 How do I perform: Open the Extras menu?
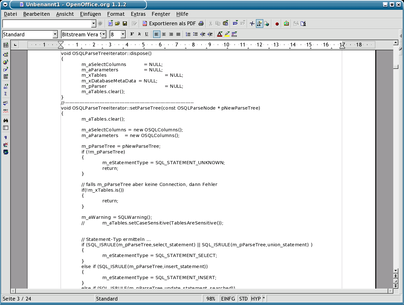click(138, 14)
